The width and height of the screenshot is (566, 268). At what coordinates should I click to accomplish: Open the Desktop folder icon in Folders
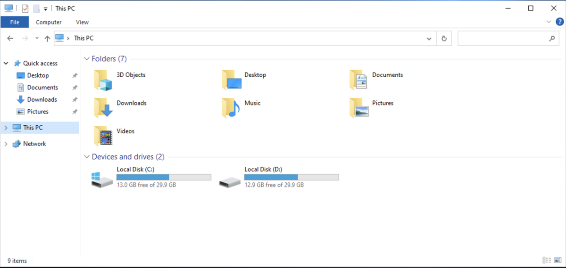pos(232,80)
